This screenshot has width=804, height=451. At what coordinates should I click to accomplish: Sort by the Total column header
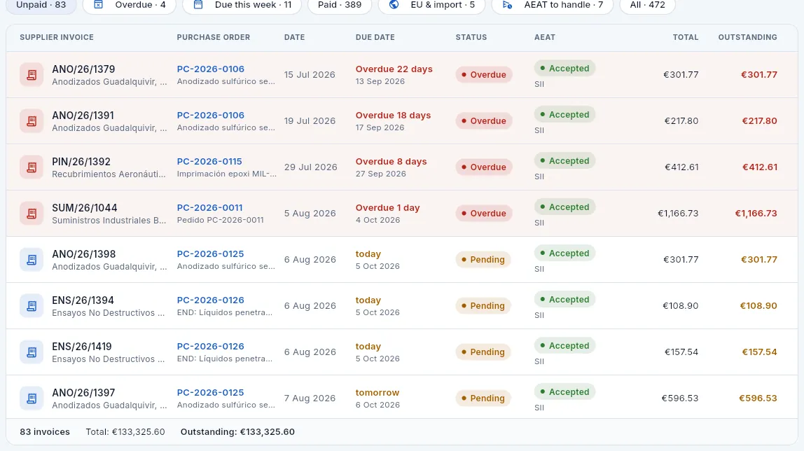(x=686, y=37)
